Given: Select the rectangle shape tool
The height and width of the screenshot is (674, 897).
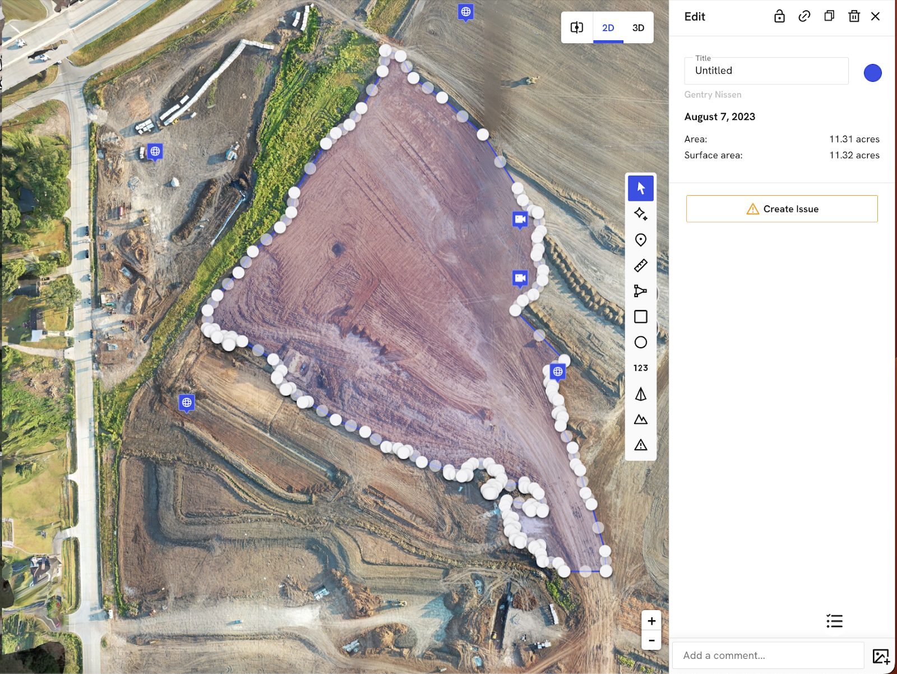Looking at the screenshot, I should tap(640, 317).
